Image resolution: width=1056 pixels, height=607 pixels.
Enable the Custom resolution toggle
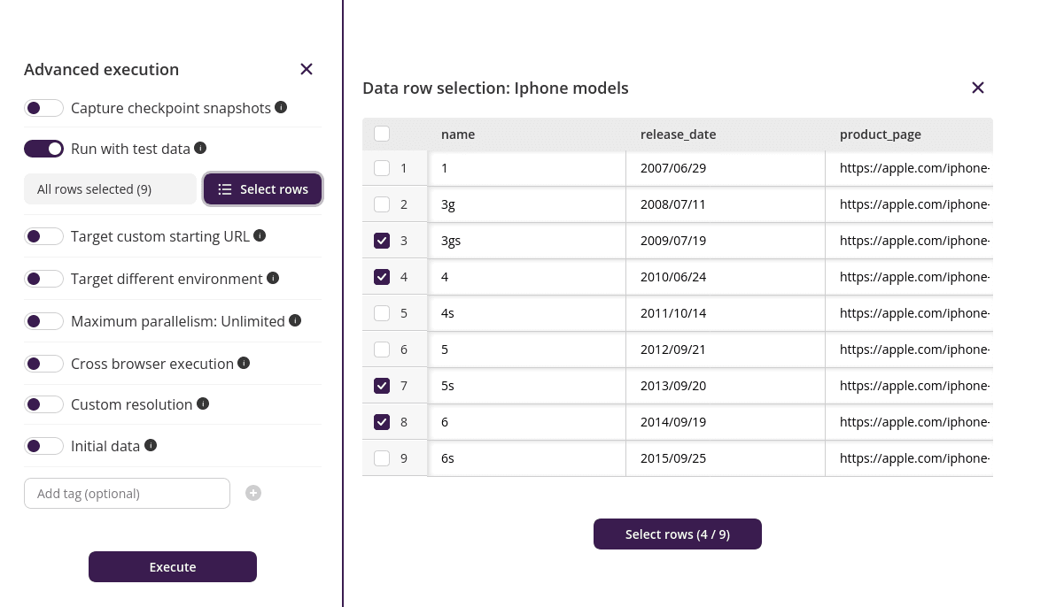44,403
